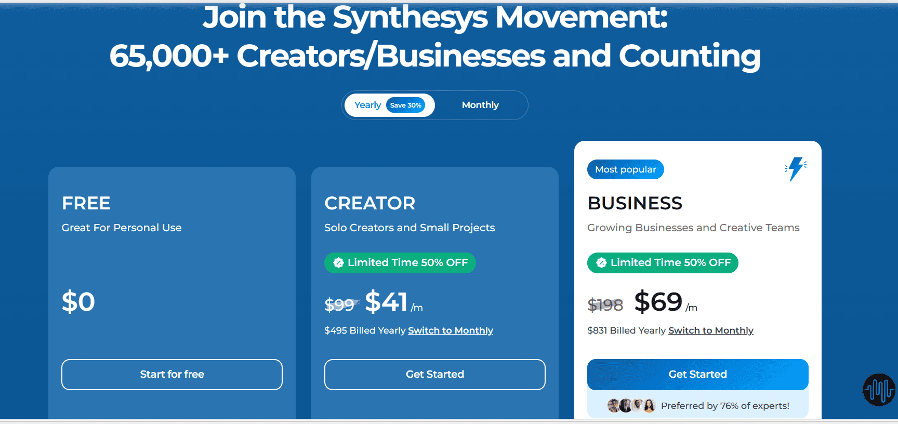Click the lightning bolt icon on Business plan
The height and width of the screenshot is (424, 898).
(x=796, y=169)
